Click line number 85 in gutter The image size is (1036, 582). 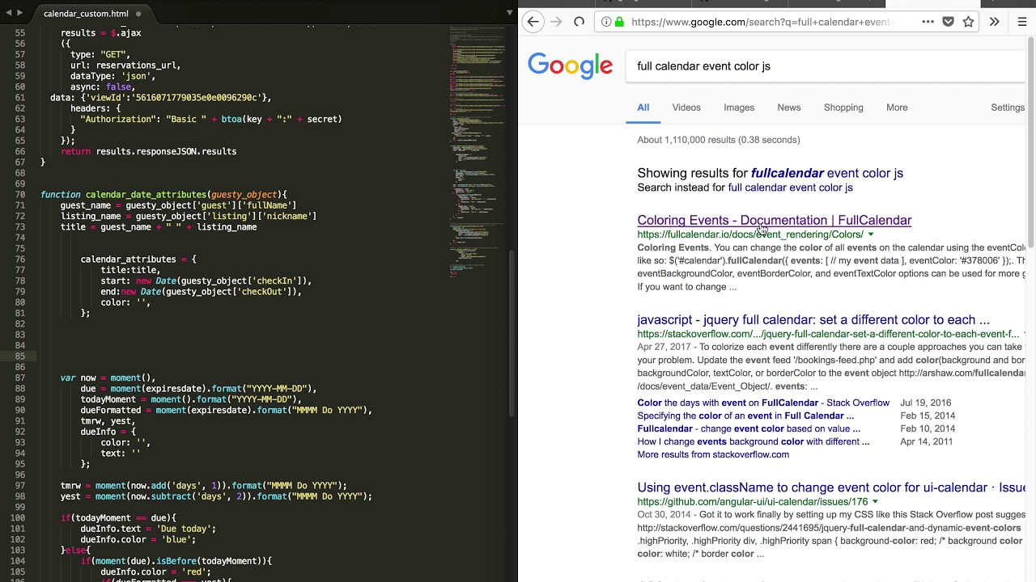pyautogui.click(x=19, y=356)
